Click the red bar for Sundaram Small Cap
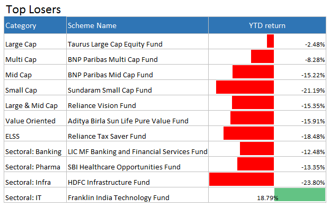 (245, 87)
